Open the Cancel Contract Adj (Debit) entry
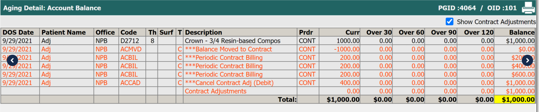 point(229,83)
